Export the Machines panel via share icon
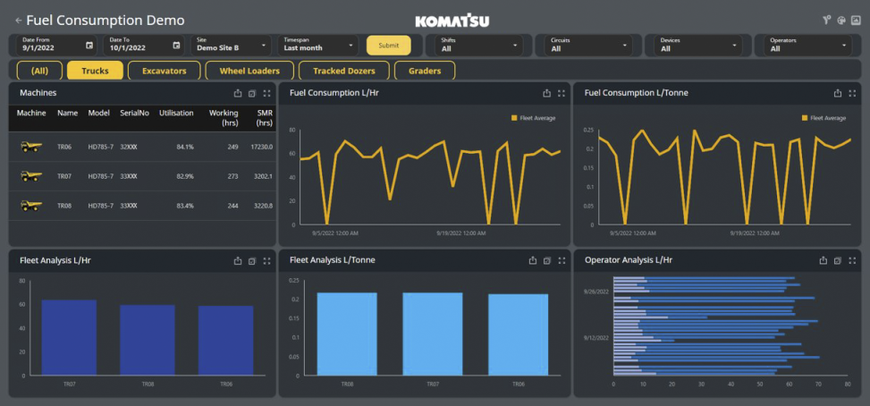The width and height of the screenshot is (870, 406). [x=238, y=93]
